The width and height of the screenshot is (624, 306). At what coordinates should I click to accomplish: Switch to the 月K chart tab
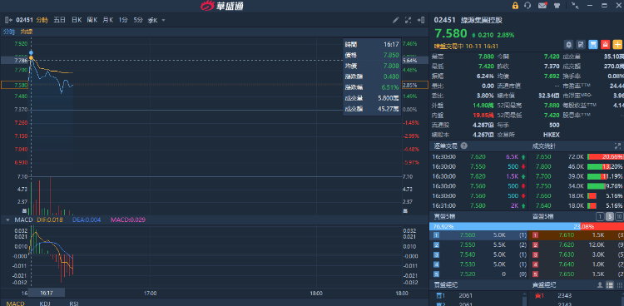coord(108,20)
